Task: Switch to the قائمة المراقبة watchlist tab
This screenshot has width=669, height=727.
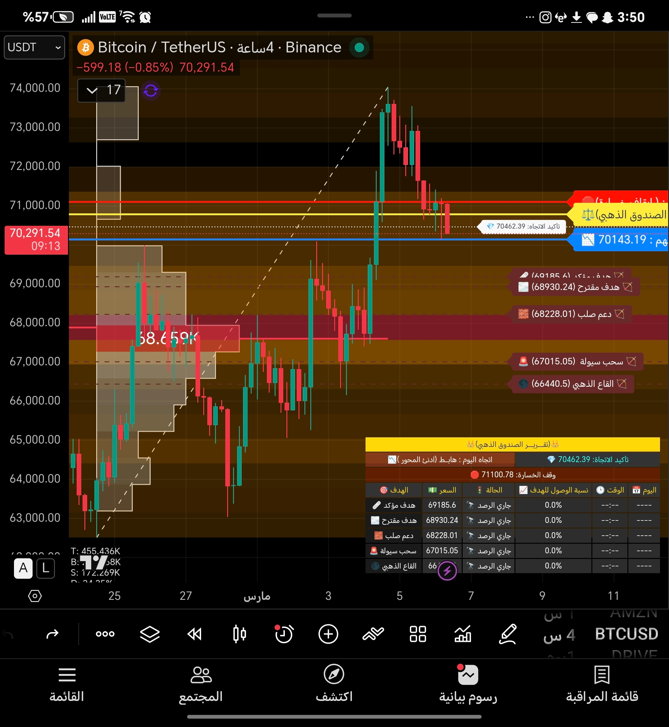Action: pos(602,684)
